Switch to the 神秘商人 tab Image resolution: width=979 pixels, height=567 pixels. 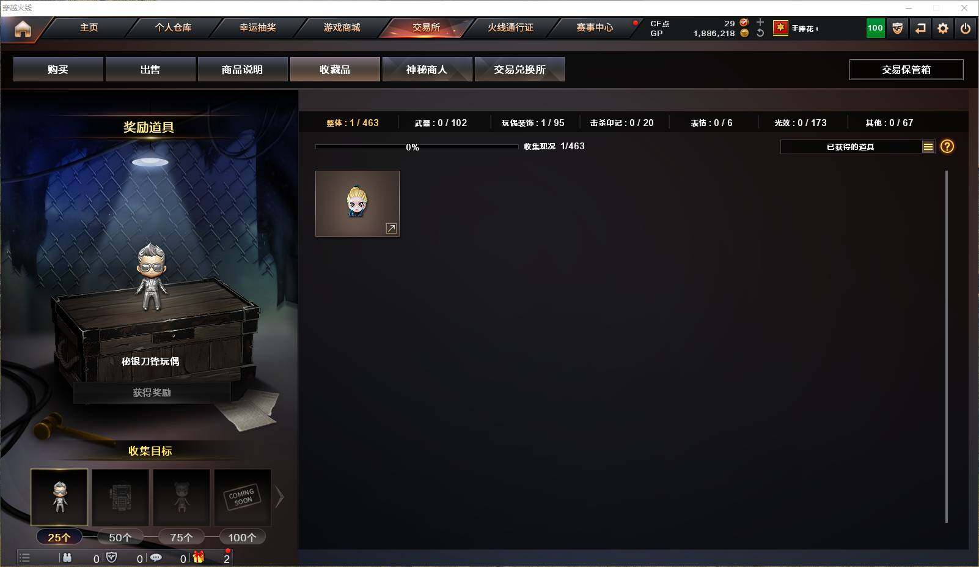(x=427, y=69)
